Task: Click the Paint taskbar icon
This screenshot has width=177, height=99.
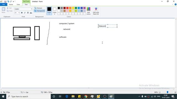Action: [111, 97]
